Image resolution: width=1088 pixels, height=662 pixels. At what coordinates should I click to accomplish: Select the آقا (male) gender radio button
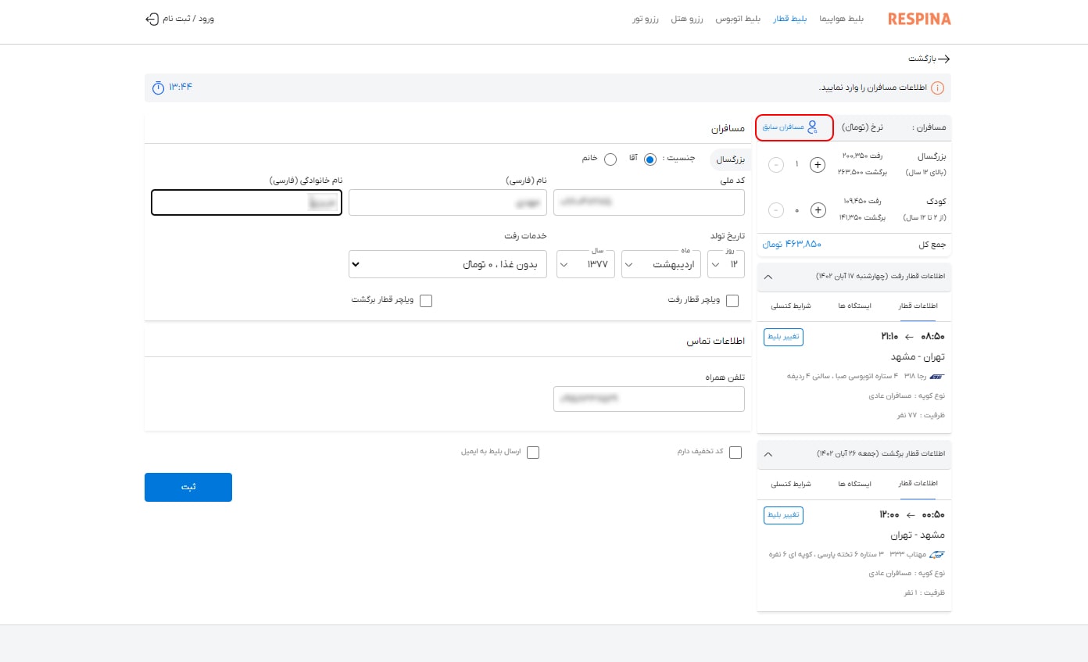650,159
